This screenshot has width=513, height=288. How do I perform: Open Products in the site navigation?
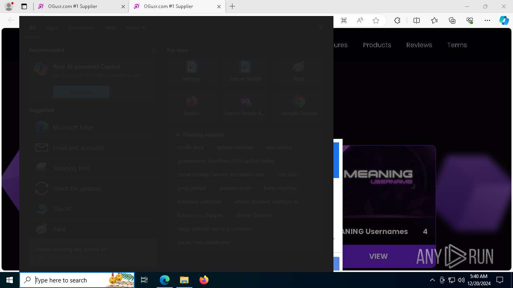tap(377, 45)
